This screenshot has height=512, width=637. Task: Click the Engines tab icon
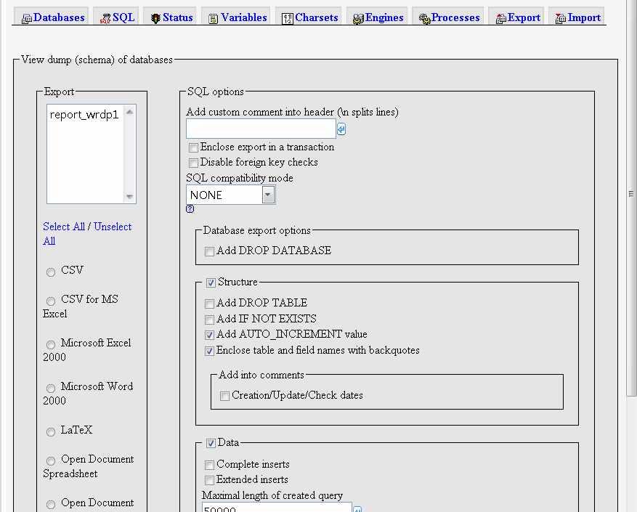(x=358, y=19)
